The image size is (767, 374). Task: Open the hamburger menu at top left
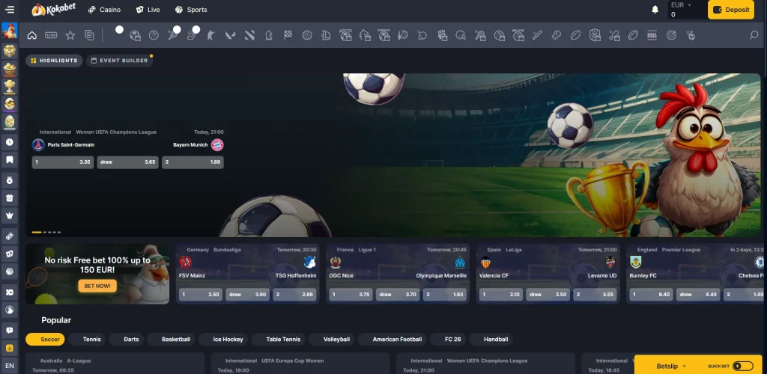[10, 10]
